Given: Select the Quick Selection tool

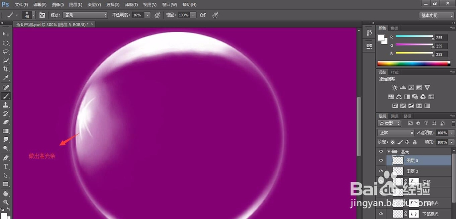Looking at the screenshot, I should (5, 60).
